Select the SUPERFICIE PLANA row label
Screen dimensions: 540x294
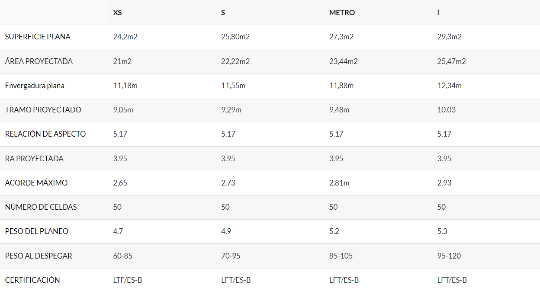point(38,37)
